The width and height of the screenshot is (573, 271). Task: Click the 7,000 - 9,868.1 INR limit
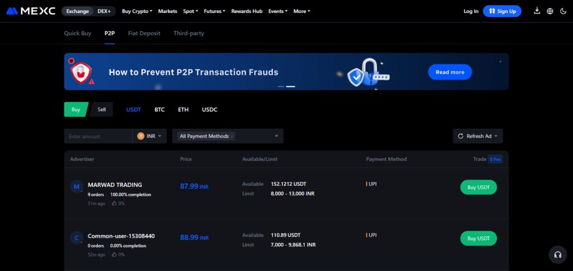(293, 245)
